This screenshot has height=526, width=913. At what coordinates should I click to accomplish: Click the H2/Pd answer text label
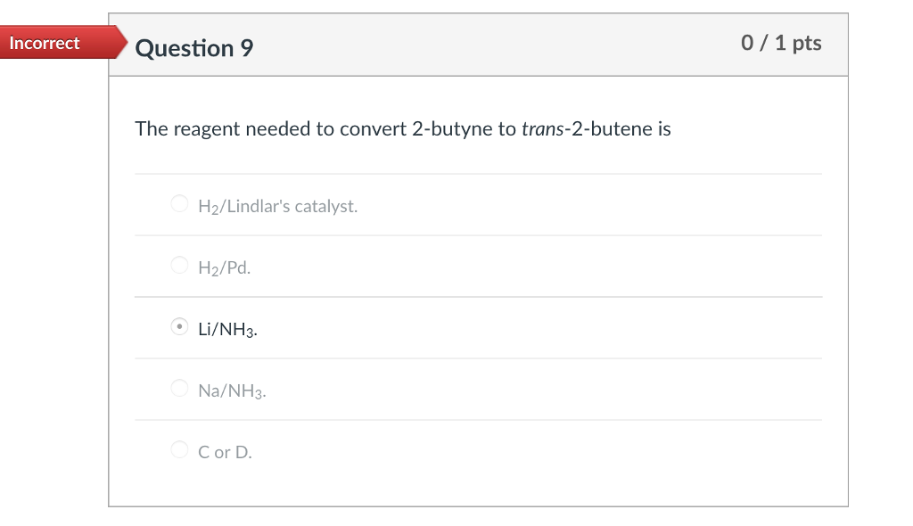point(223,267)
